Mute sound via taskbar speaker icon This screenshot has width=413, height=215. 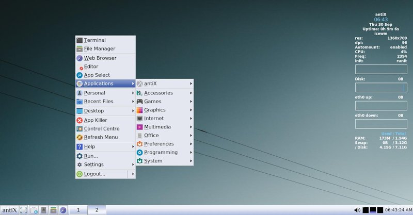(357, 210)
